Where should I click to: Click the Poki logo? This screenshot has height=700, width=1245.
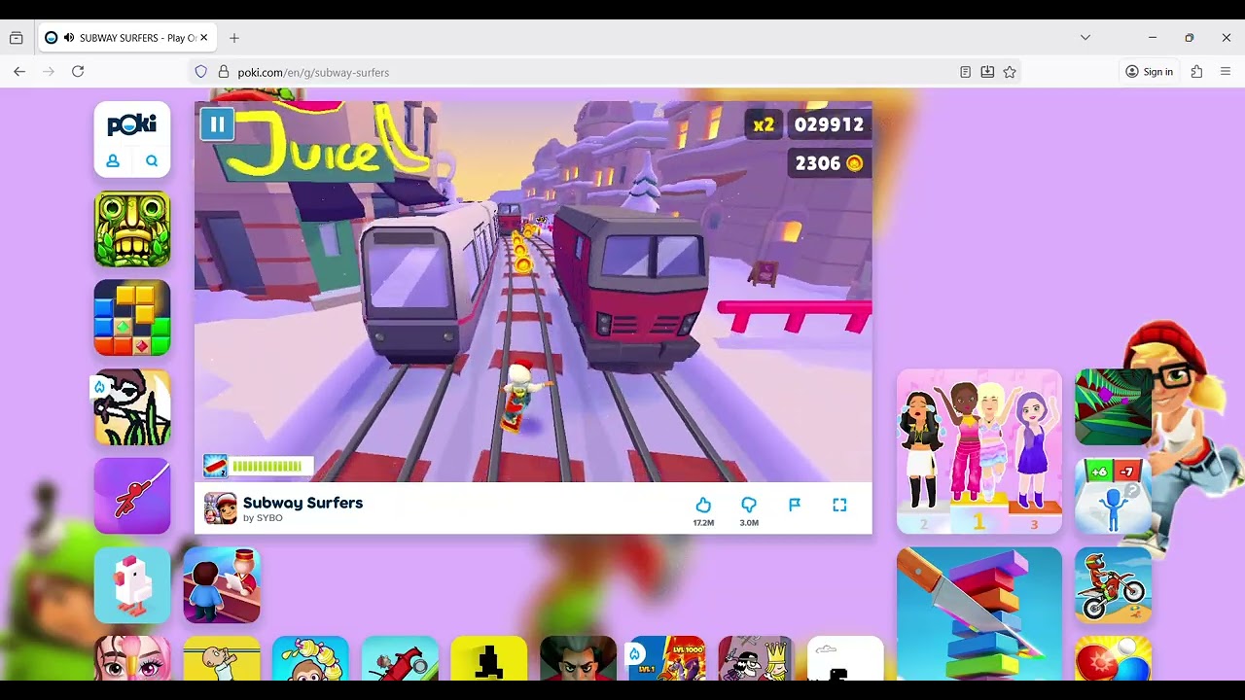pos(132,124)
